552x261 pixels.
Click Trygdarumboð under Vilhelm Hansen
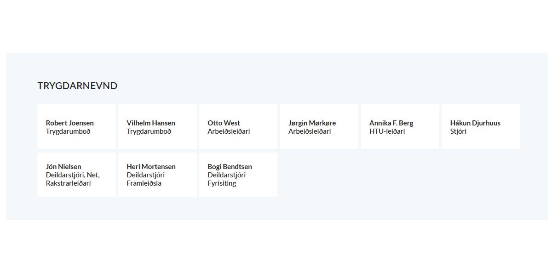tap(149, 131)
